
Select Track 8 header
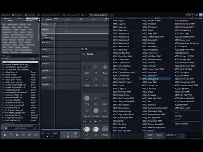point(48,86)
